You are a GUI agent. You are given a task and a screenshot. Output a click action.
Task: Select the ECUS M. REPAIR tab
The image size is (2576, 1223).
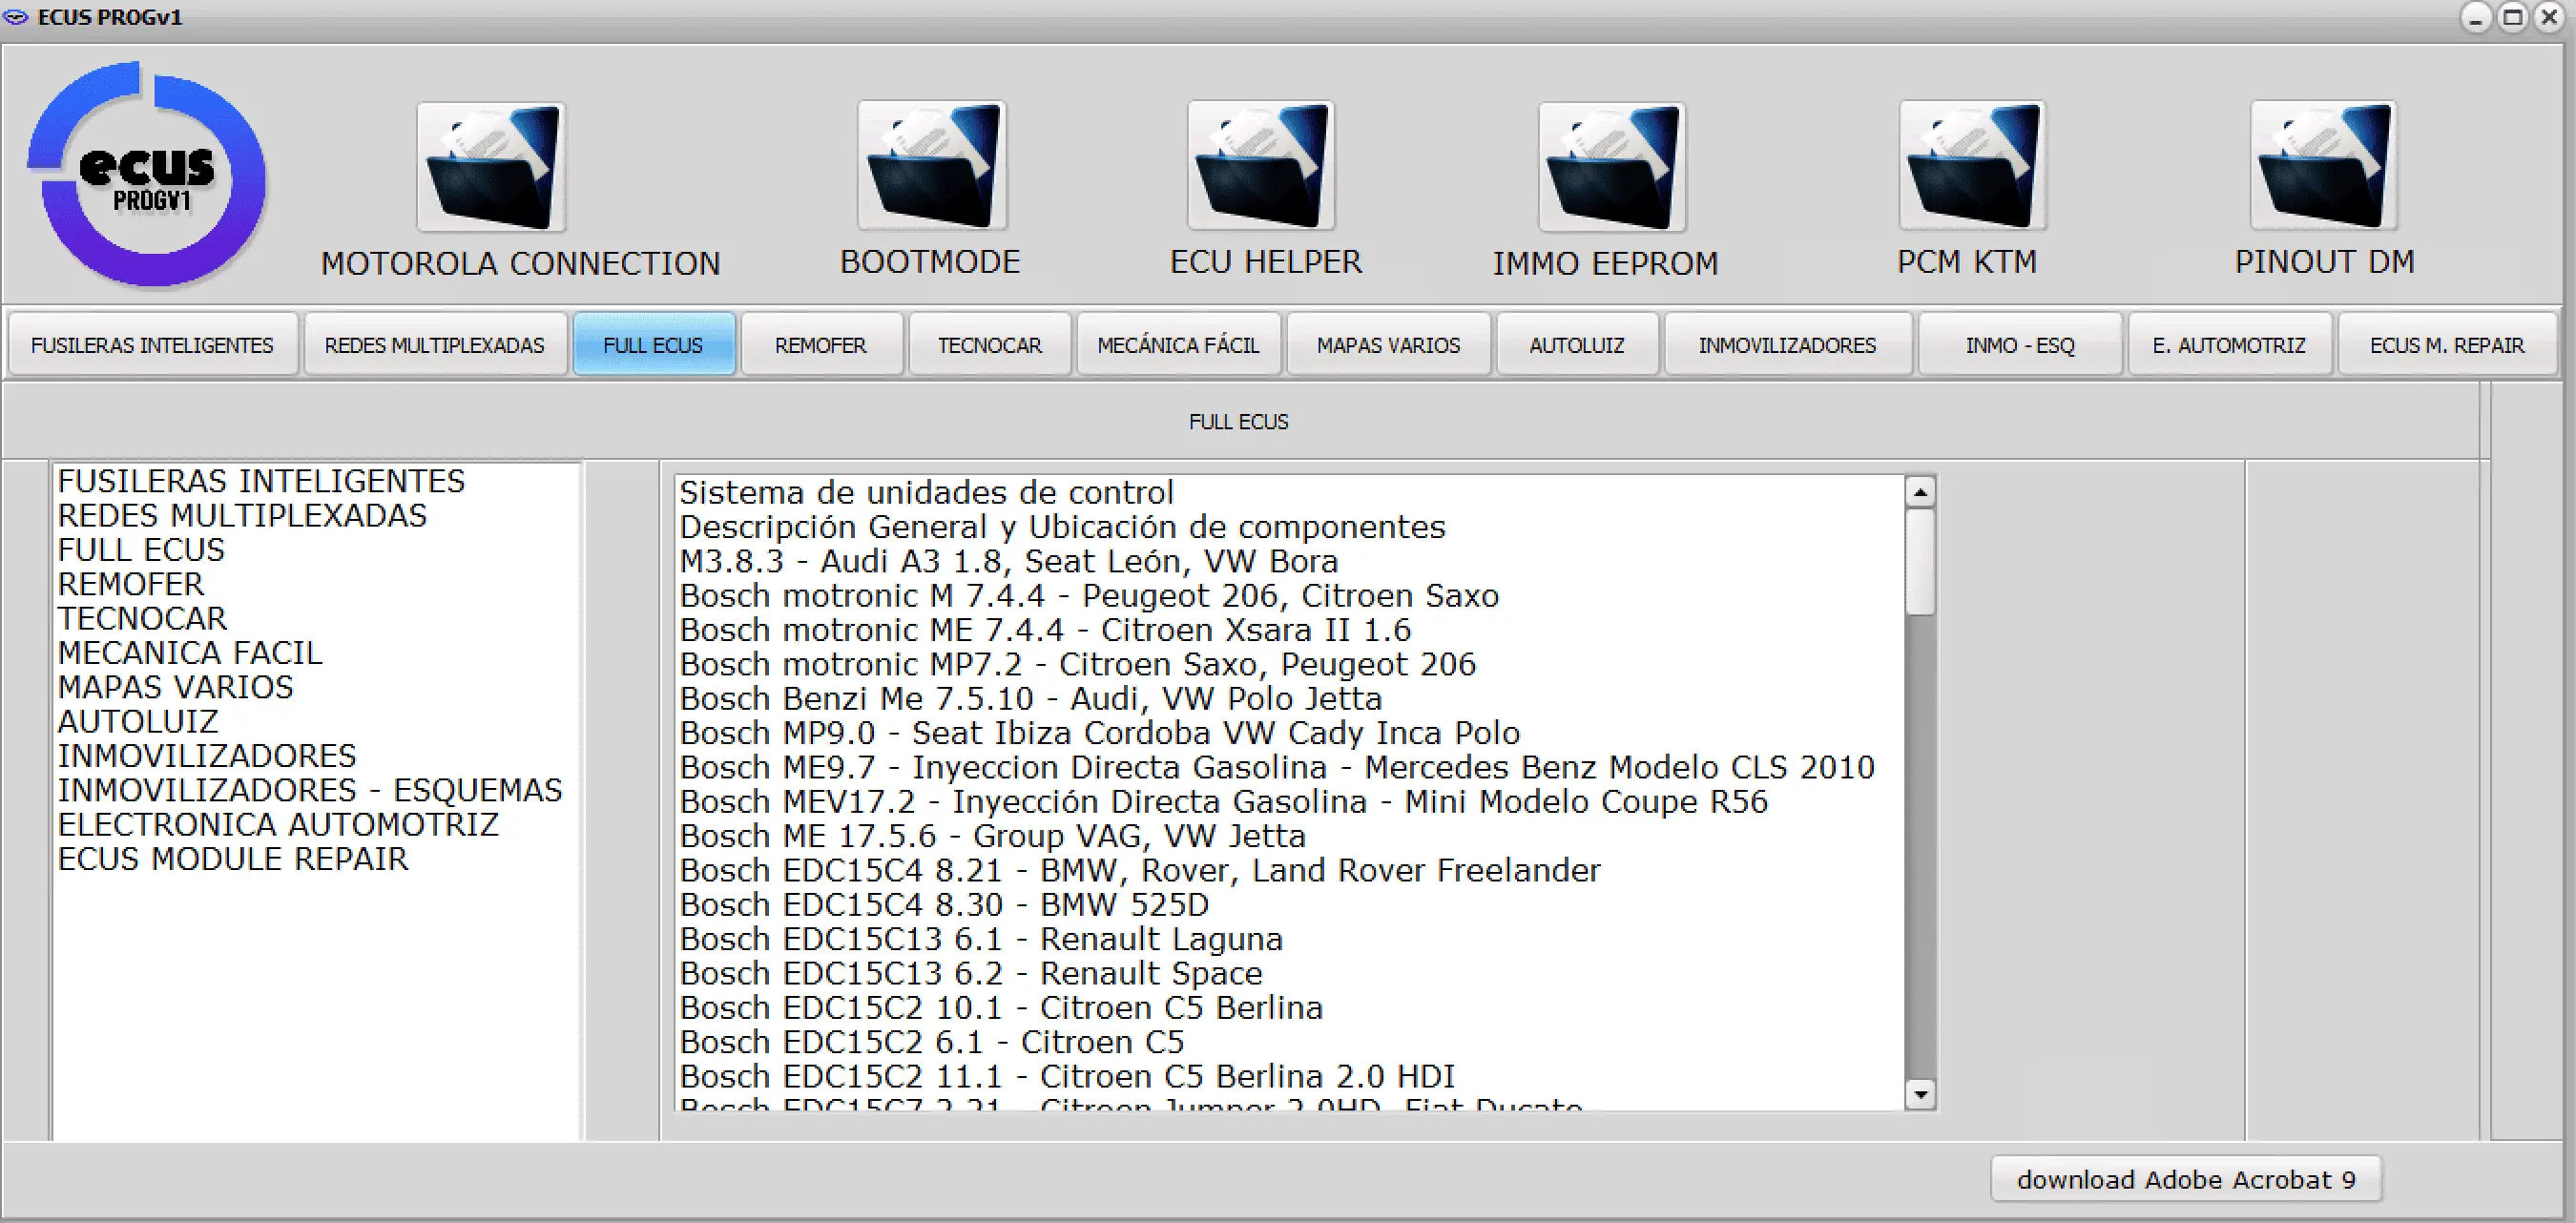(x=2446, y=345)
